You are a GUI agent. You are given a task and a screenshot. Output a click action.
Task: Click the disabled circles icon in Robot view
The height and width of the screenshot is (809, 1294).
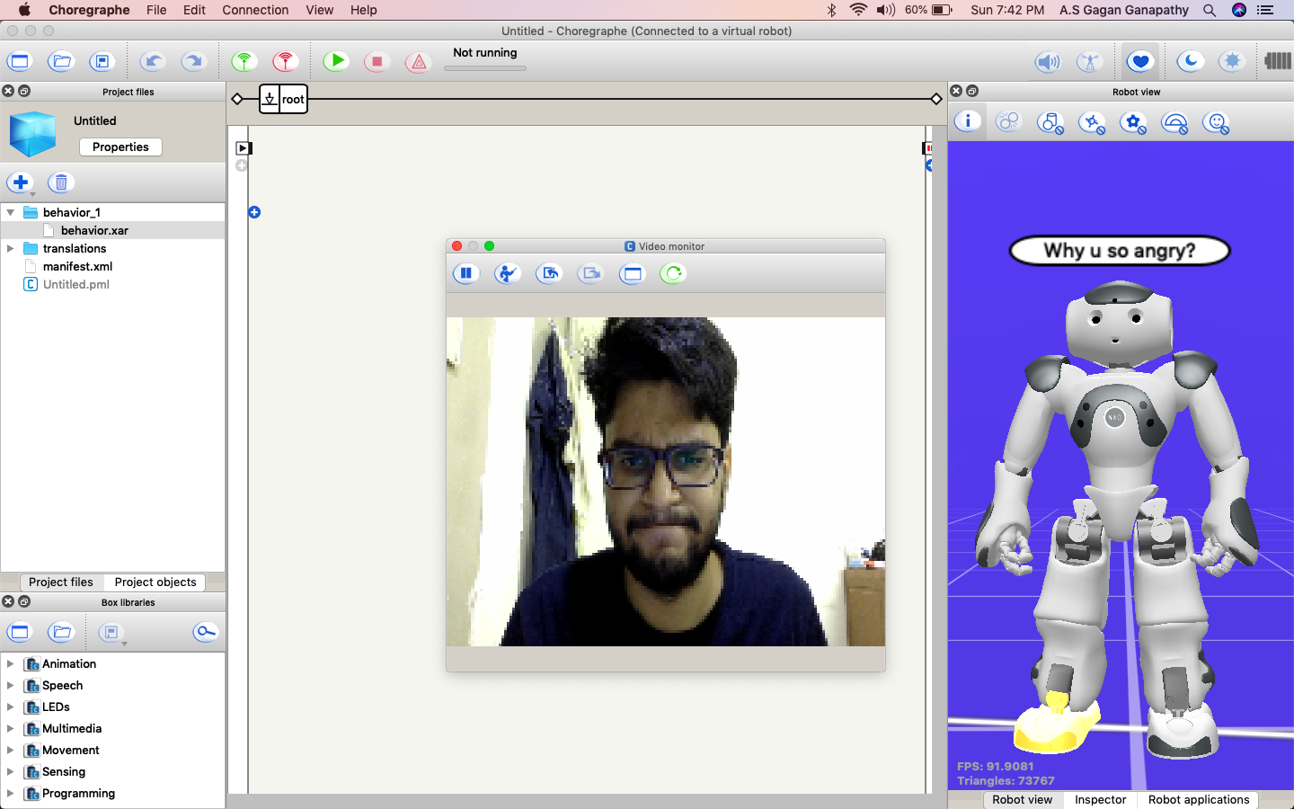click(x=1008, y=121)
